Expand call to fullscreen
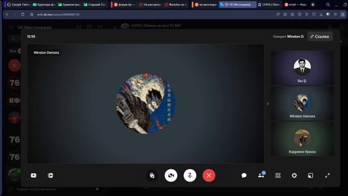Screen dimensions: 348x196 327,175
